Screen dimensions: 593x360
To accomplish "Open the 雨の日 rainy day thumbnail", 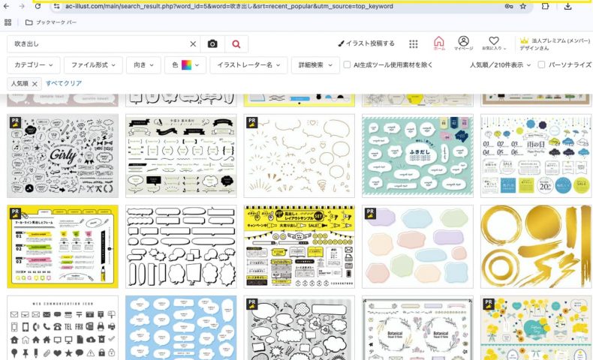I will tap(536, 156).
